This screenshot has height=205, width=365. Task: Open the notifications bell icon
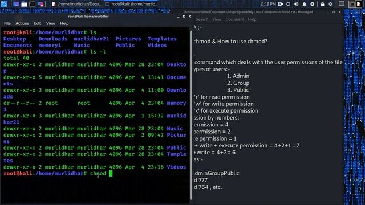[x=304, y=4]
